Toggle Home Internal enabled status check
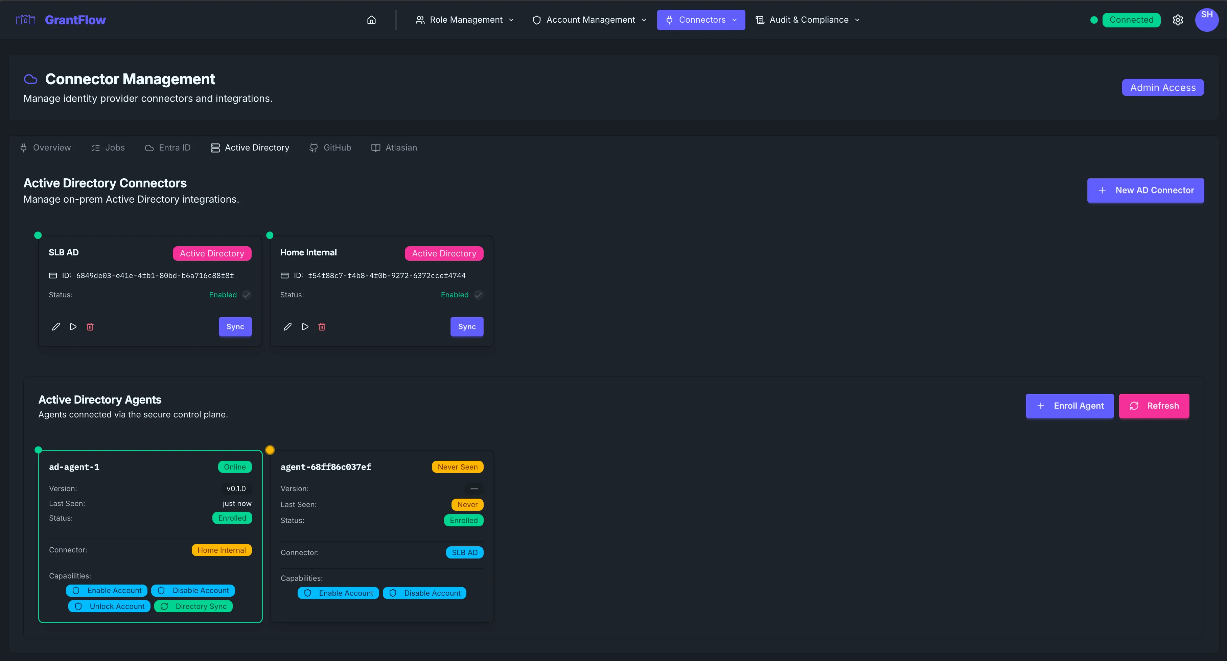This screenshot has height=661, width=1227. pos(478,295)
